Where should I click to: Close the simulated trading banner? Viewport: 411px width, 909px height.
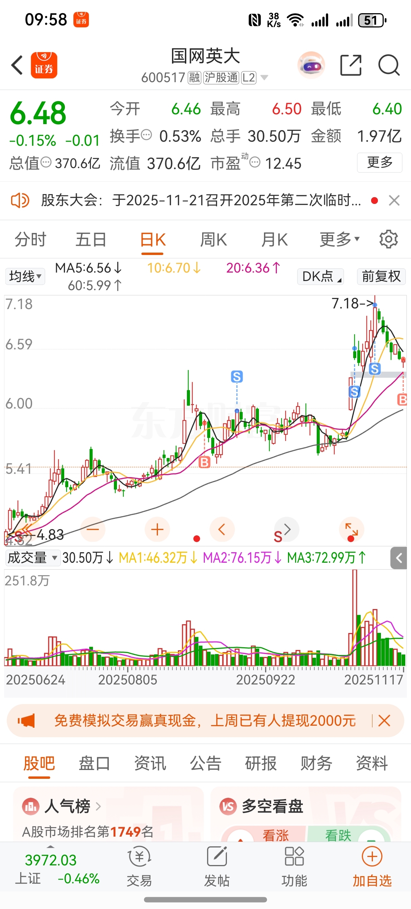tap(384, 720)
